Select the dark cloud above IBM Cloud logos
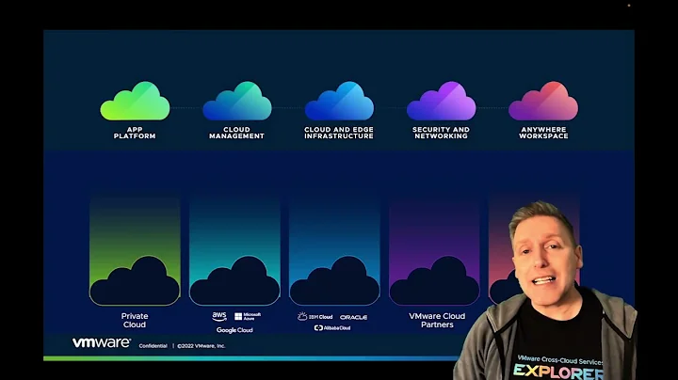 [x=334, y=280]
